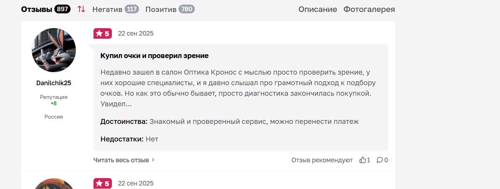
Task: Click the 117 negative reviews count badge
Action: click(132, 9)
